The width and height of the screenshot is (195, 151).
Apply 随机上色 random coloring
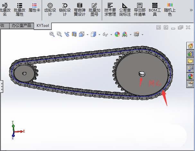(170, 9)
